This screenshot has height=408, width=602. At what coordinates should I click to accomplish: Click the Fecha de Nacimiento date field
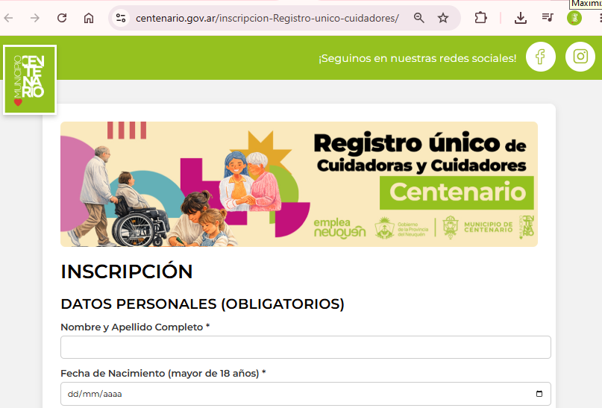[306, 394]
